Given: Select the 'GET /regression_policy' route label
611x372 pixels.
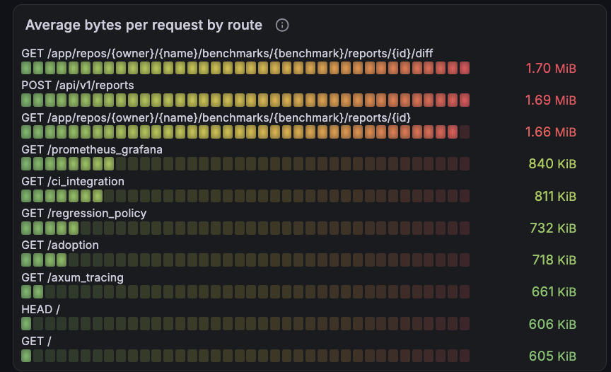Looking at the screenshot, I should pyautogui.click(x=83, y=214).
